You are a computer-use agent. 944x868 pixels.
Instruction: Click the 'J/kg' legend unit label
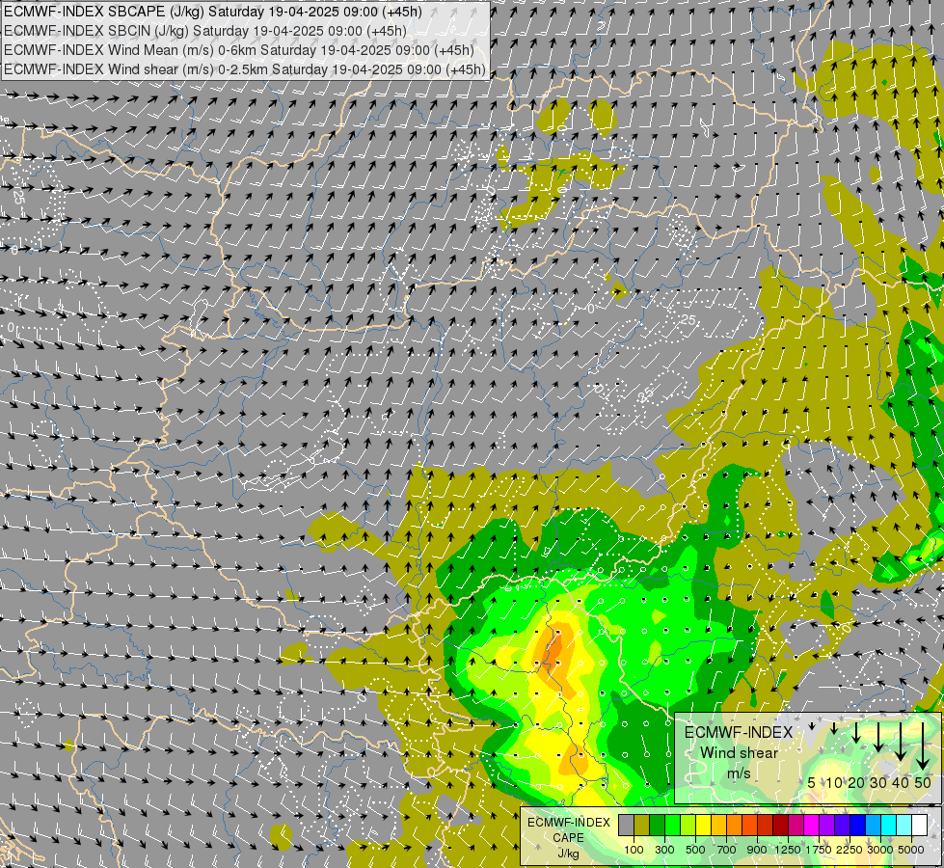568,854
